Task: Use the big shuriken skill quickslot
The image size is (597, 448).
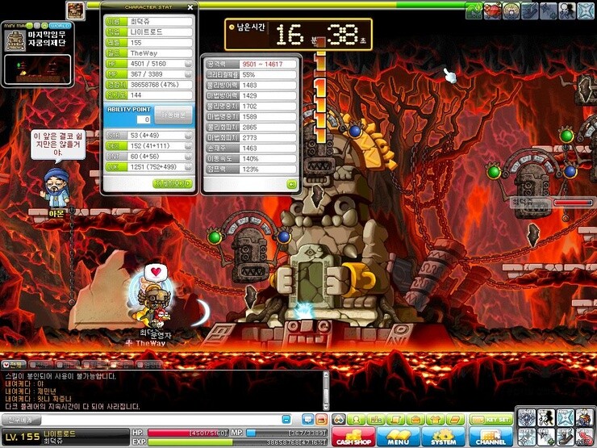Action: click(566, 417)
